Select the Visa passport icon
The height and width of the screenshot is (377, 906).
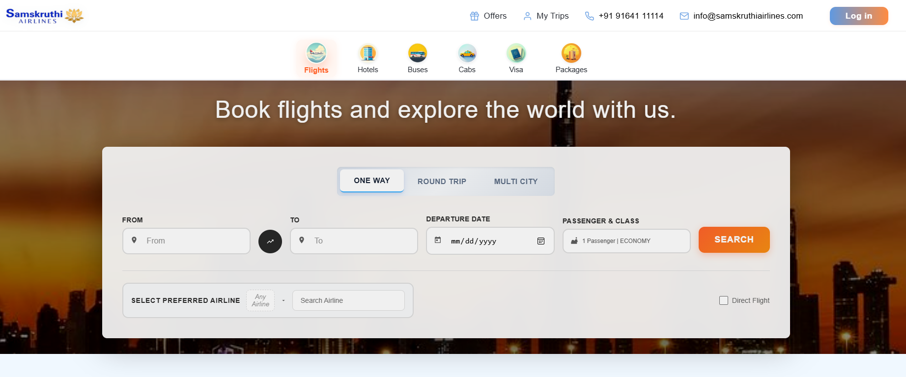tap(516, 53)
